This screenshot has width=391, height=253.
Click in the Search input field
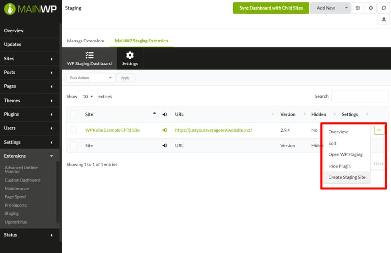pyautogui.click(x=360, y=96)
